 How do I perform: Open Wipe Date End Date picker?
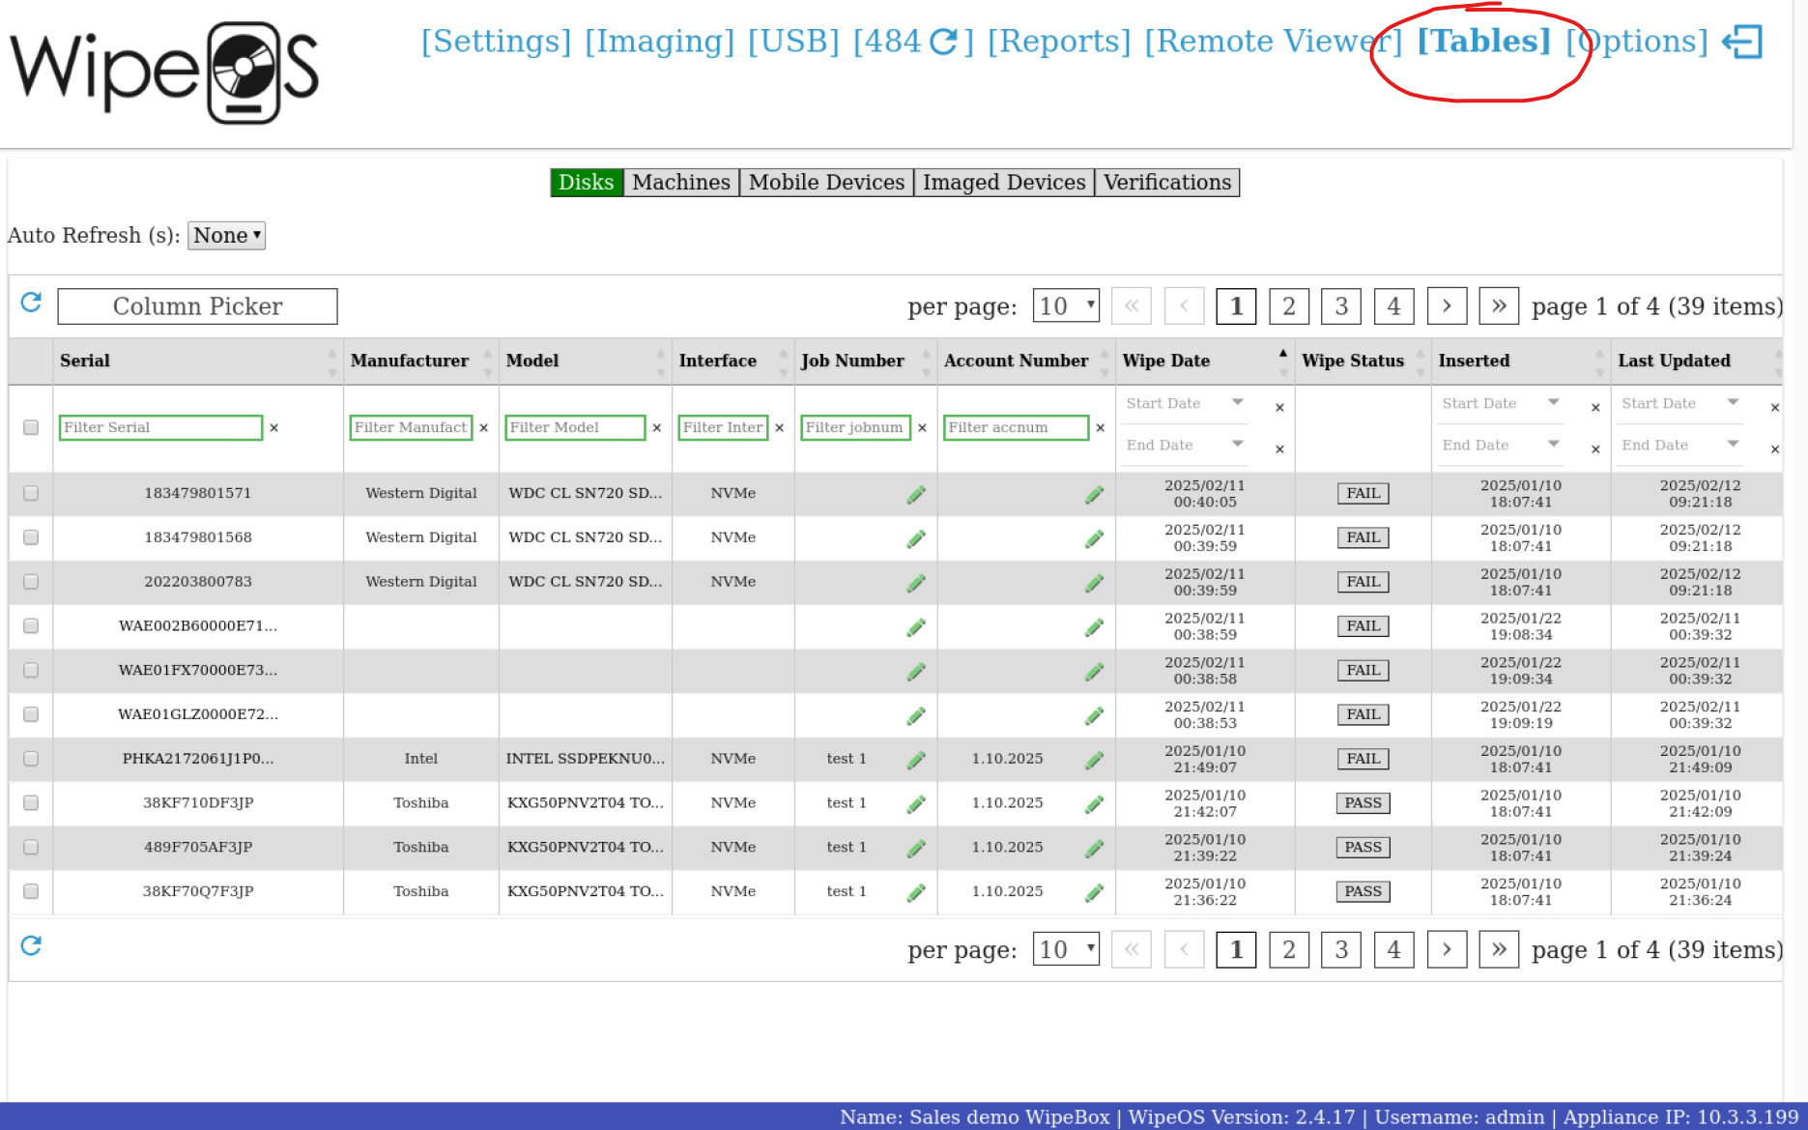pos(1185,446)
